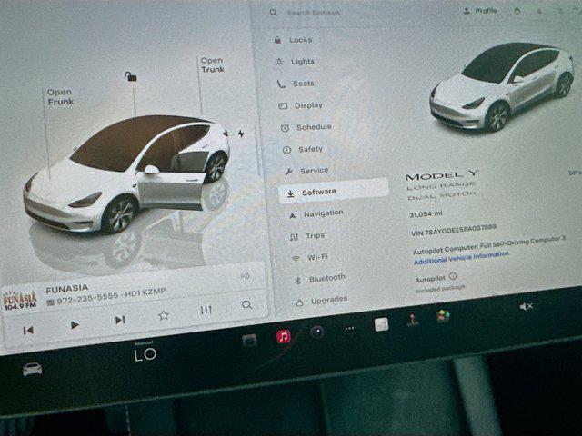Open the Display settings
Image resolution: width=582 pixels, height=436 pixels.
tap(301, 105)
